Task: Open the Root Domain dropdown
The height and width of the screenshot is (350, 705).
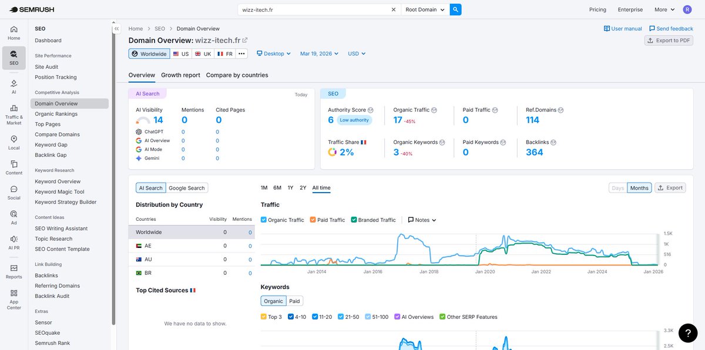Action: click(425, 9)
